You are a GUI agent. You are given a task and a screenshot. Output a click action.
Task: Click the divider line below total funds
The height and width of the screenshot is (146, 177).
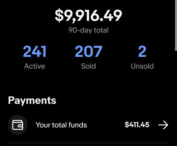(88, 143)
